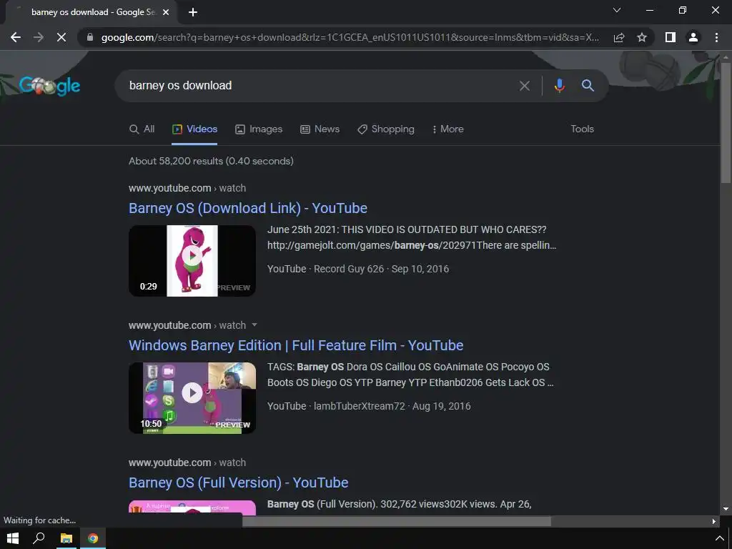Switch to the All results tab
The height and width of the screenshot is (549, 732).
(142, 129)
